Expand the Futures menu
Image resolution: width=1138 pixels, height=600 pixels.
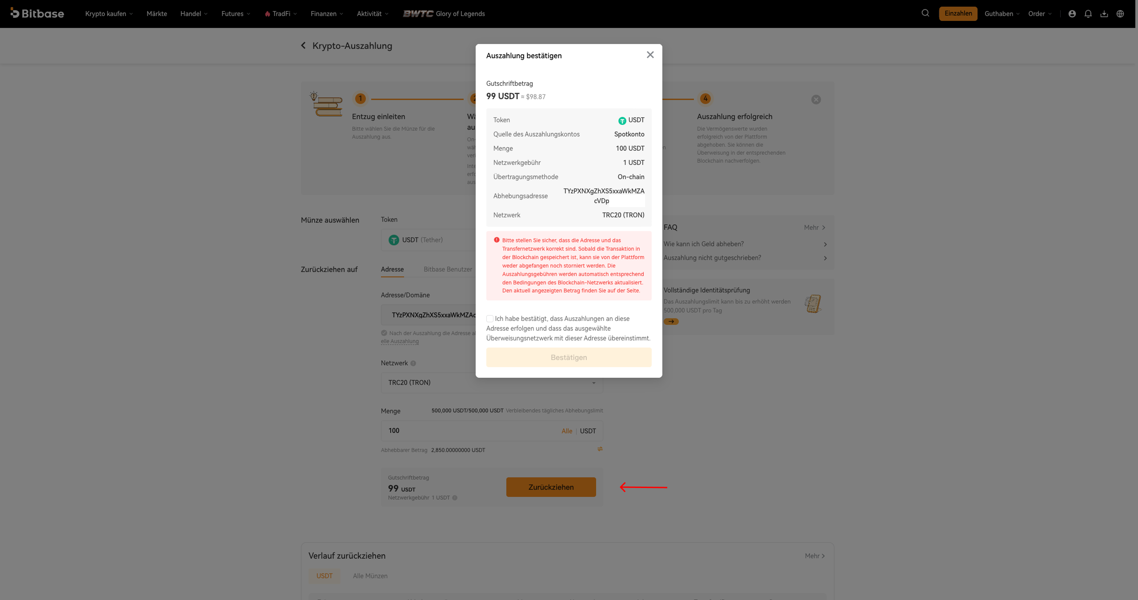click(236, 14)
